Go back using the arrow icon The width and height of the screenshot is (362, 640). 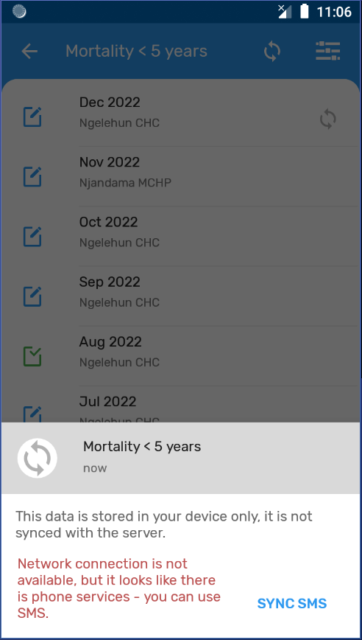point(29,52)
